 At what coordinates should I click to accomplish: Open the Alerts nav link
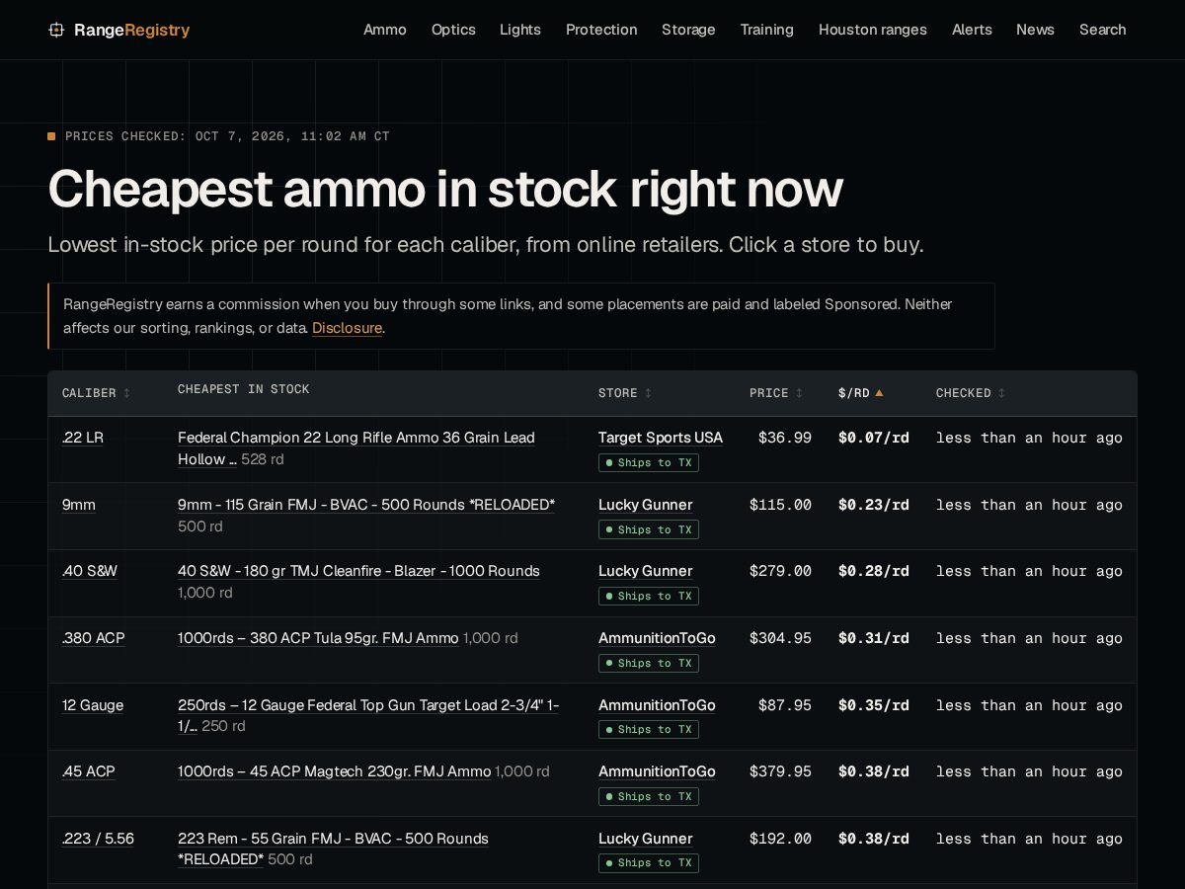pos(972,30)
